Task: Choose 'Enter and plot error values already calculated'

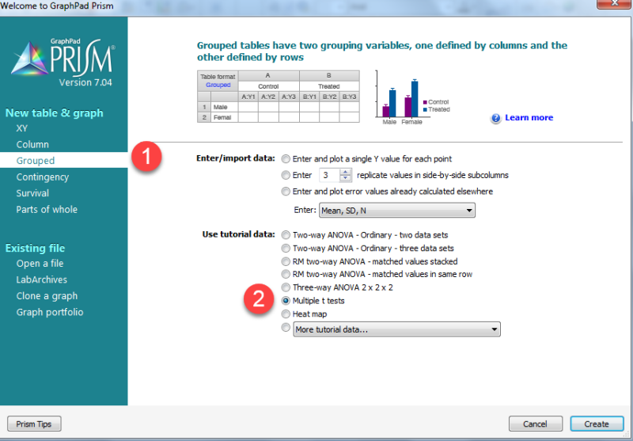Action: (286, 192)
